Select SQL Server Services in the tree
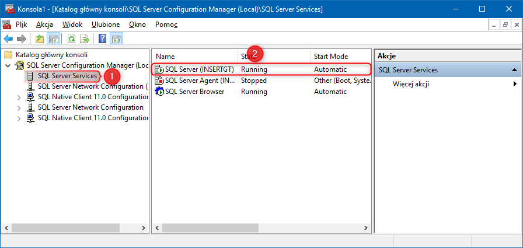This screenshot has width=523, height=248. click(67, 76)
